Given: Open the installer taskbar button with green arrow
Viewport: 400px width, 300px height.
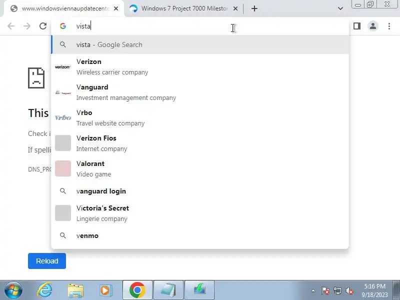Looking at the screenshot, I should coord(199,290).
